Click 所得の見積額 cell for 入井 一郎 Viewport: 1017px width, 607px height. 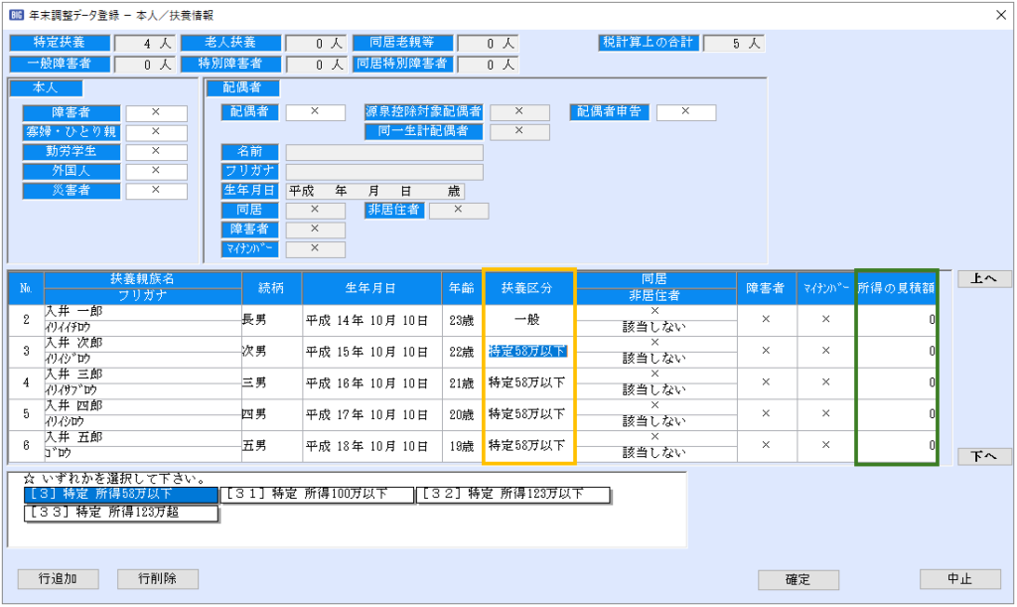tap(896, 319)
